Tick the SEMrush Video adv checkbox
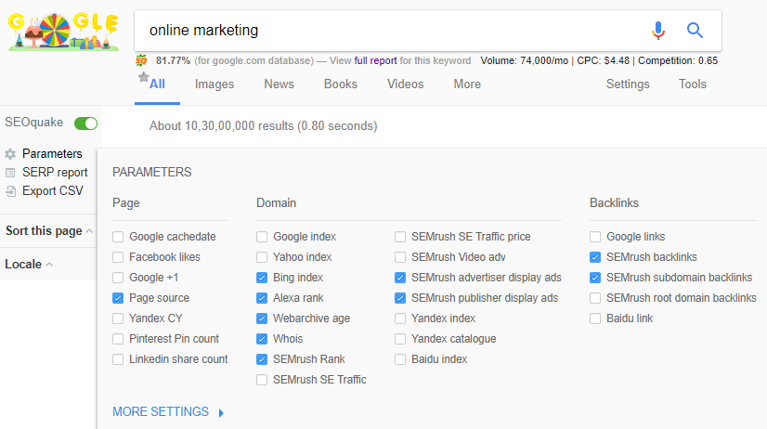The width and height of the screenshot is (767, 429). pos(400,257)
